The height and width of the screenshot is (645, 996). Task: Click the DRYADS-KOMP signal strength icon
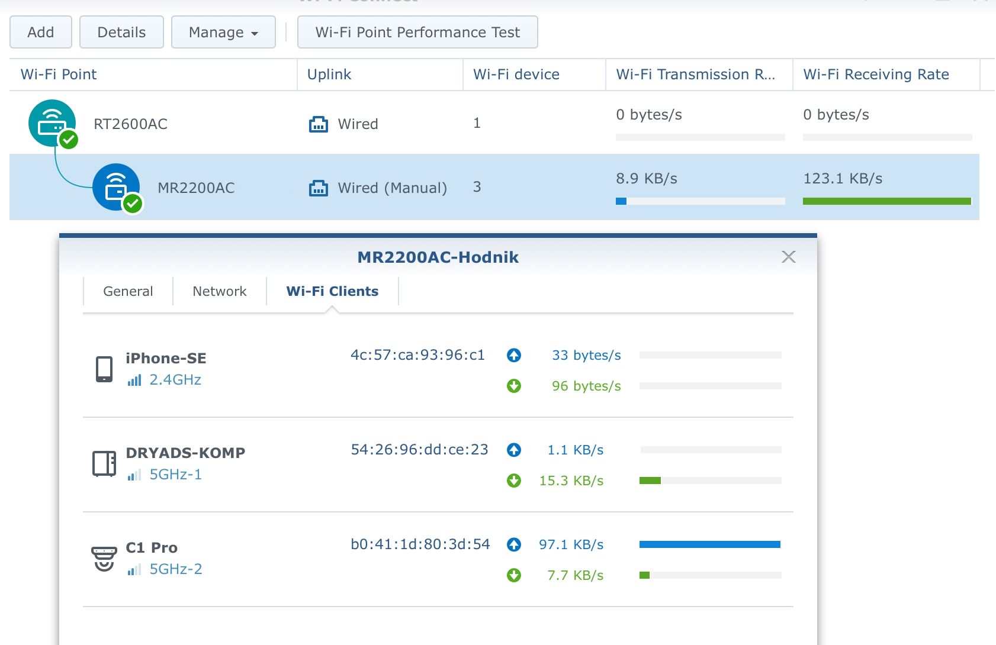(x=134, y=475)
